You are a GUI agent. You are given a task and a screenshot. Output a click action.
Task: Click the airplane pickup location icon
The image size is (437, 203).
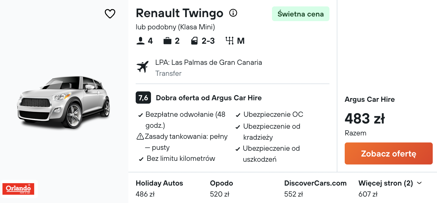[142, 67]
